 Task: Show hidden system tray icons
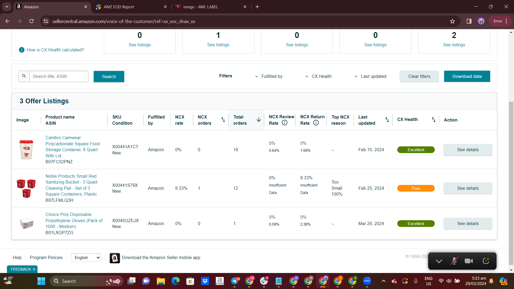pyautogui.click(x=384, y=281)
